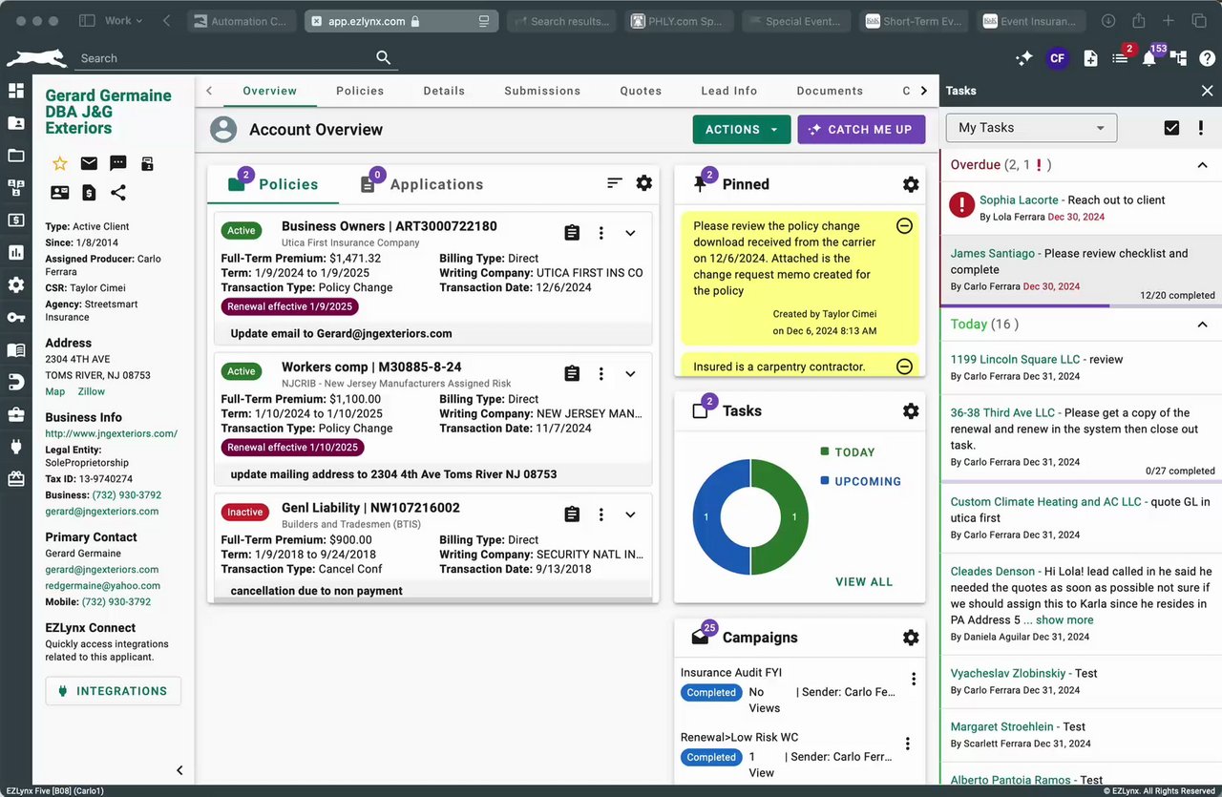1222x797 pixels.
Task: Collapse the Overdue tasks section
Action: [1202, 165]
